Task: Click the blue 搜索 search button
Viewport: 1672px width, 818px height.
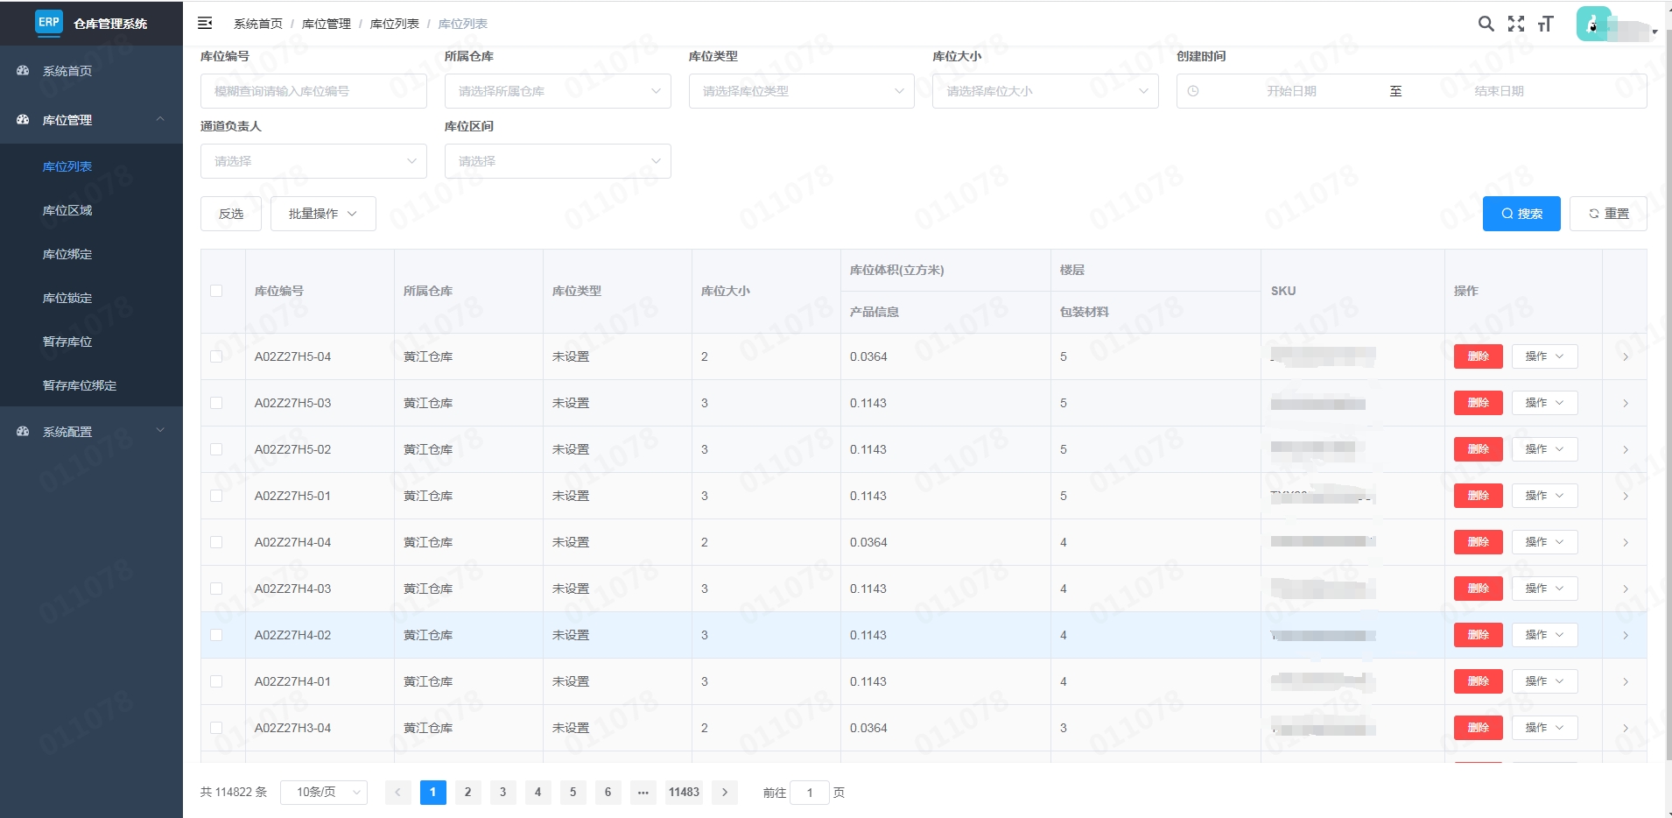Action: pos(1521,214)
